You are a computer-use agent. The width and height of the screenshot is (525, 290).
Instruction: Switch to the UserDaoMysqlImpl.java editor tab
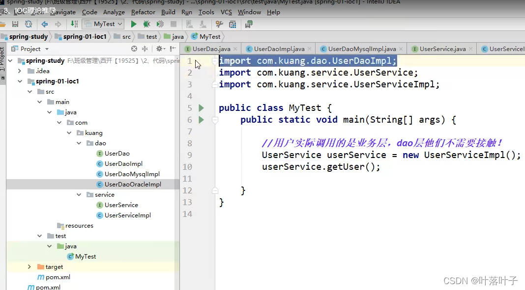tap(362, 49)
